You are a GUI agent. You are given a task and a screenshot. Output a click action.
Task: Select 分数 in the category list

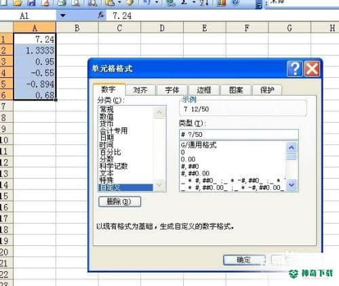point(106,159)
